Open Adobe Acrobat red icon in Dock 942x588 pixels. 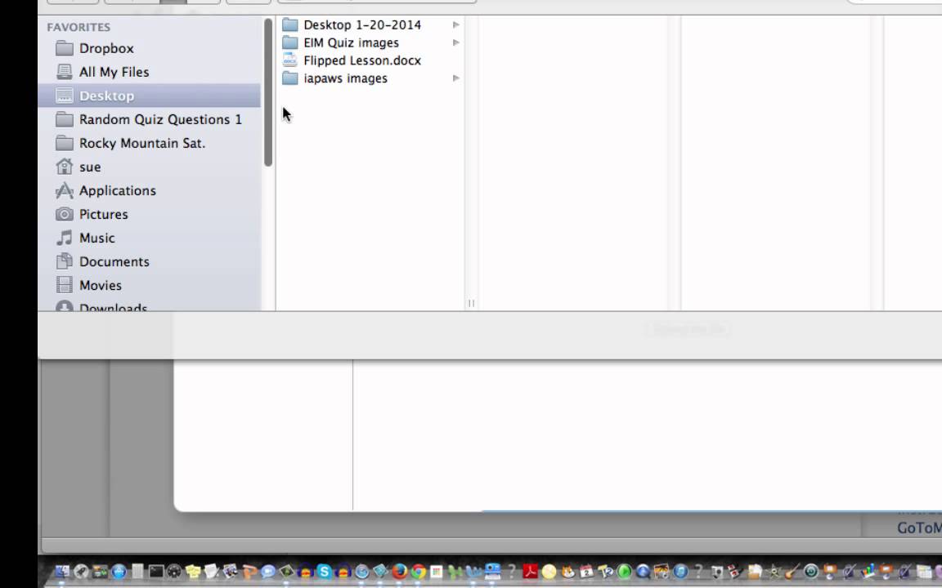click(531, 571)
